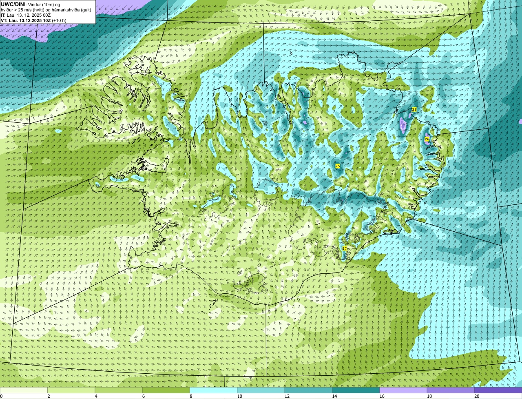
Task: Select the 16–18 m/s lavender legend band
Action: (403, 390)
